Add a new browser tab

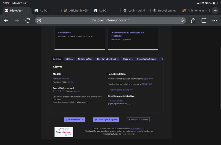pyautogui.click(x=215, y=10)
